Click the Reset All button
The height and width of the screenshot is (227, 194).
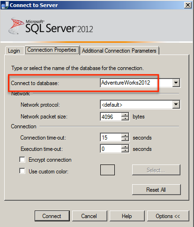[157, 190]
